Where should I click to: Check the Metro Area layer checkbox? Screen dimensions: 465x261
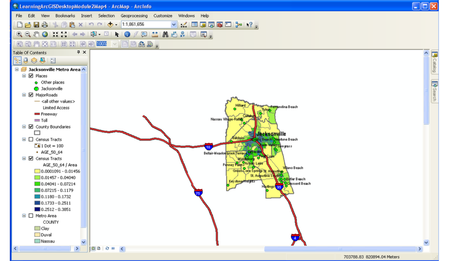31,216
